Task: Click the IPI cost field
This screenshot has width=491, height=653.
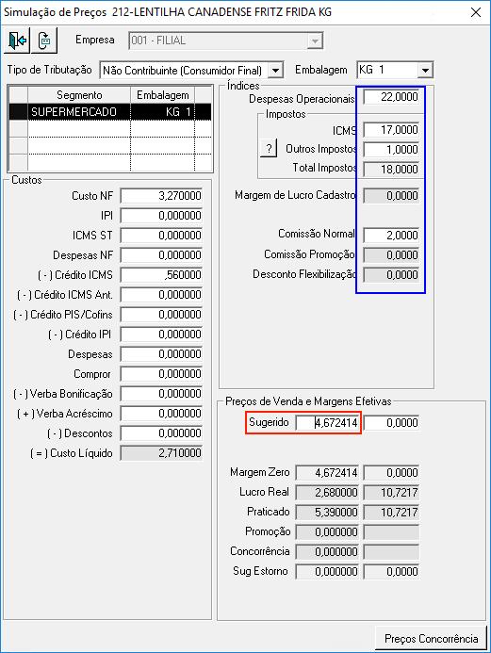Action: tap(161, 216)
